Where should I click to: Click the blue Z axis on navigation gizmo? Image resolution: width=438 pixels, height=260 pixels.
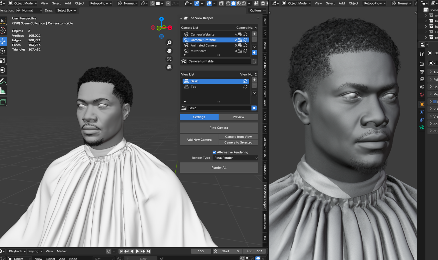161,19
